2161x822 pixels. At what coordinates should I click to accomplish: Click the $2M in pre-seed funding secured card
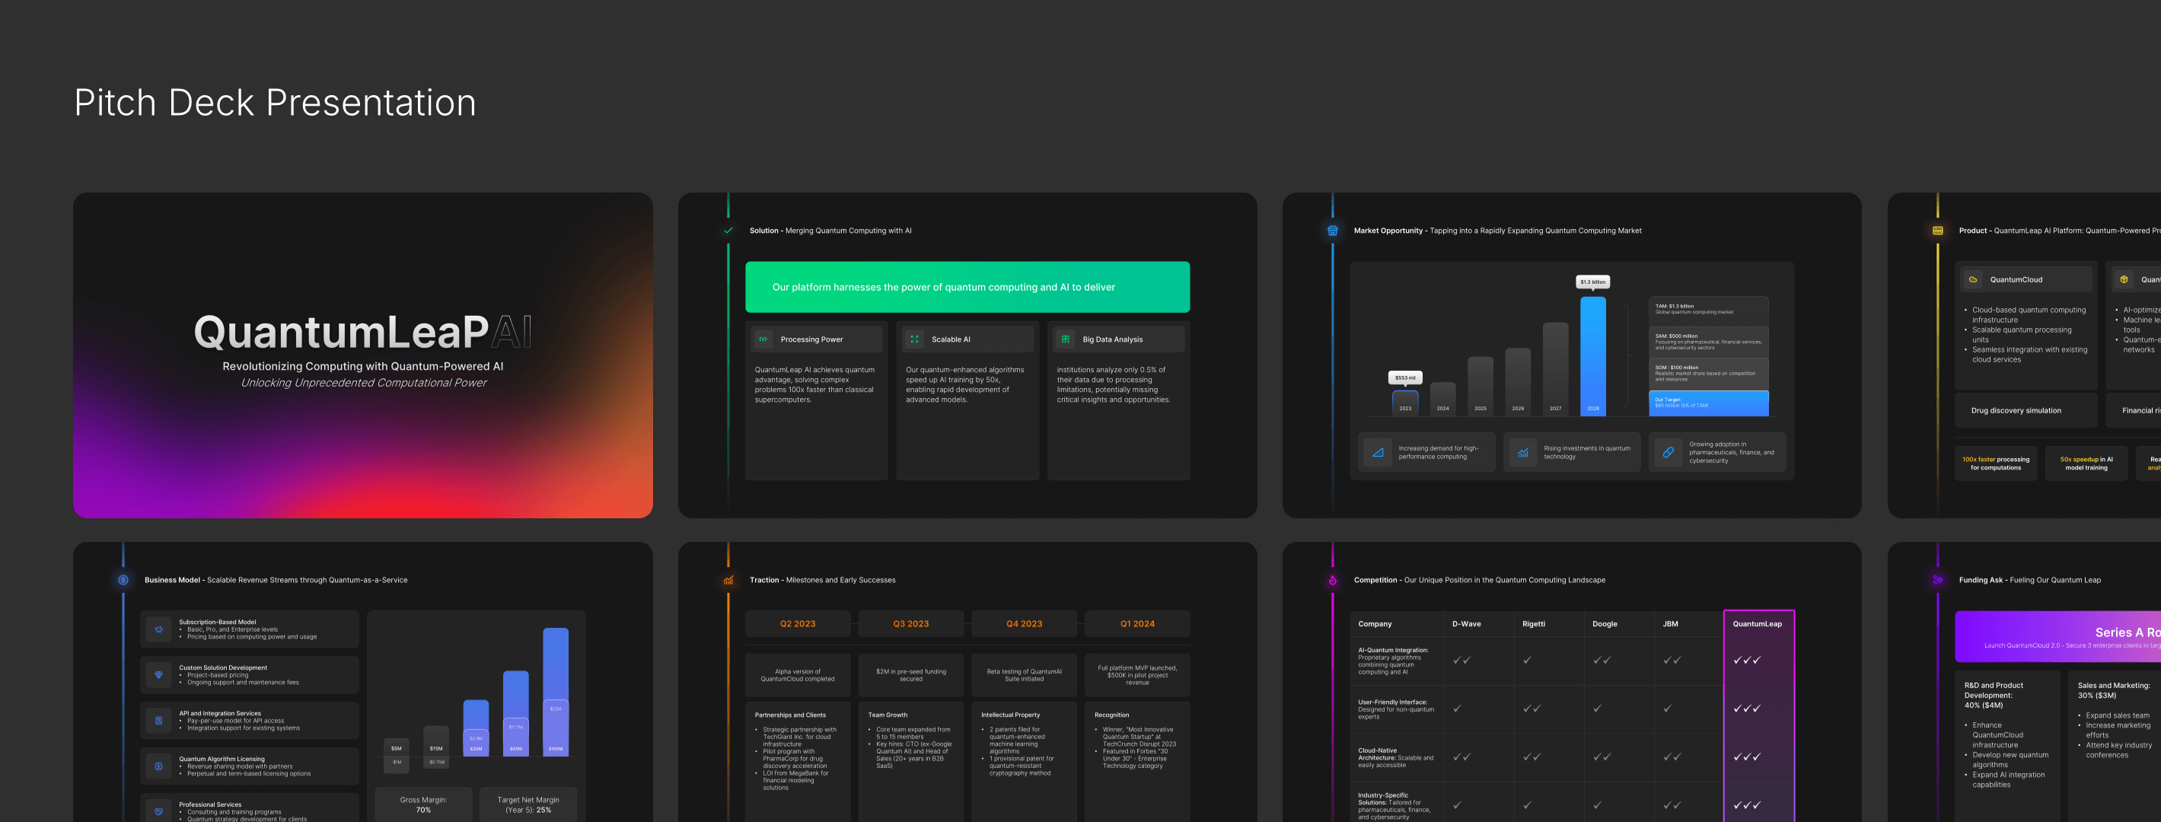tap(910, 675)
